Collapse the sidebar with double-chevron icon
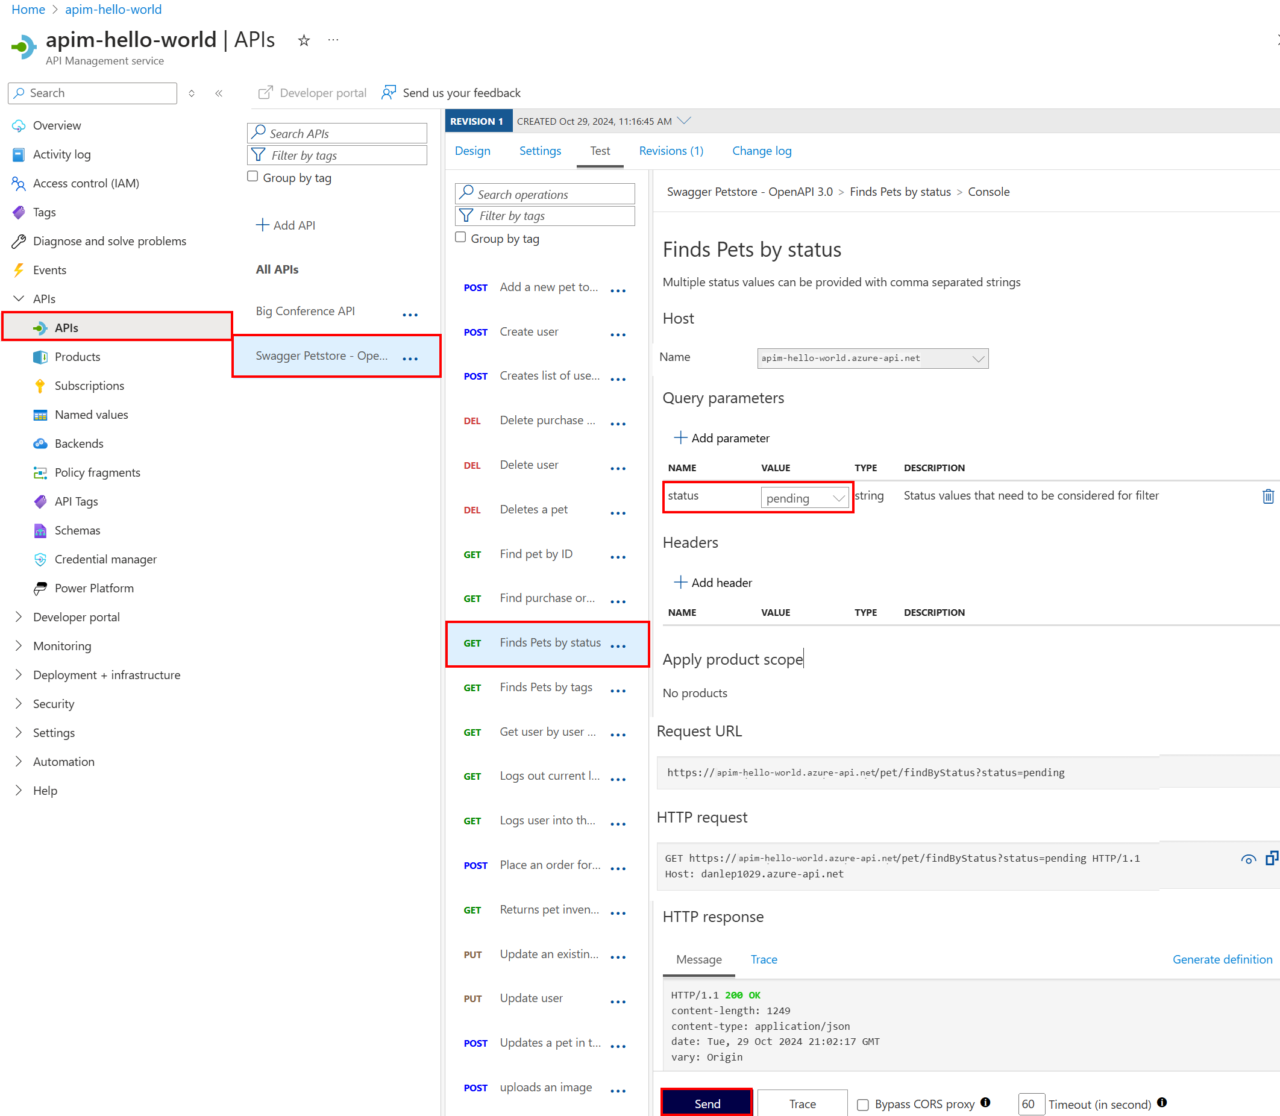This screenshot has width=1280, height=1116. [x=219, y=93]
